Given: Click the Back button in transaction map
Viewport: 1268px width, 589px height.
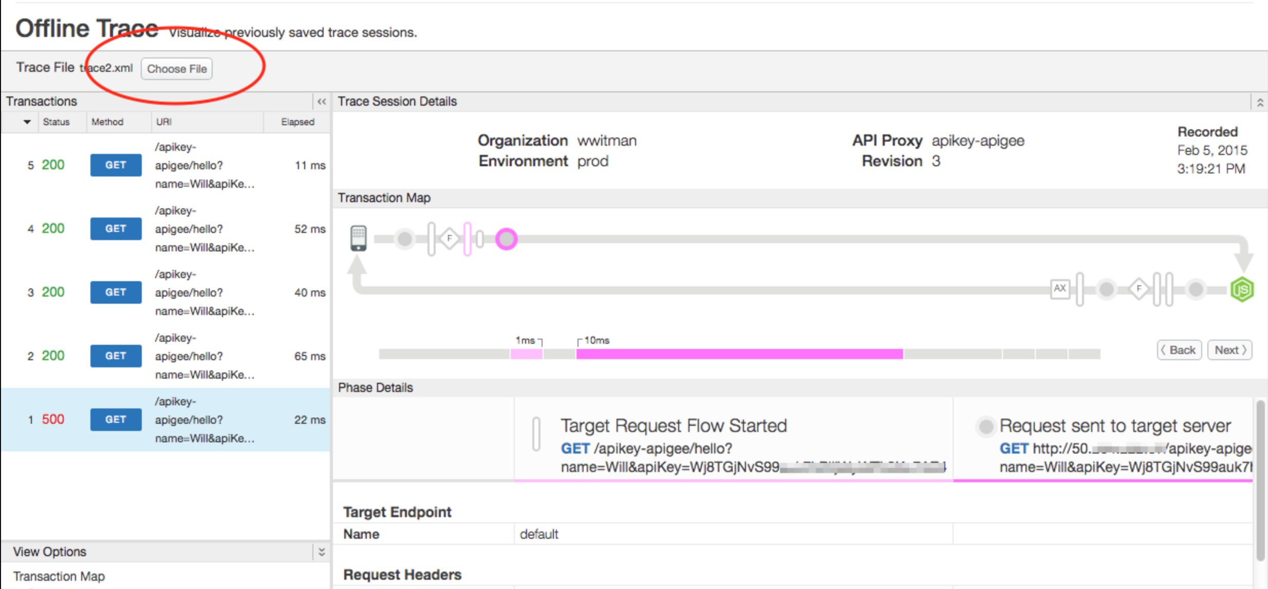Looking at the screenshot, I should coord(1178,350).
